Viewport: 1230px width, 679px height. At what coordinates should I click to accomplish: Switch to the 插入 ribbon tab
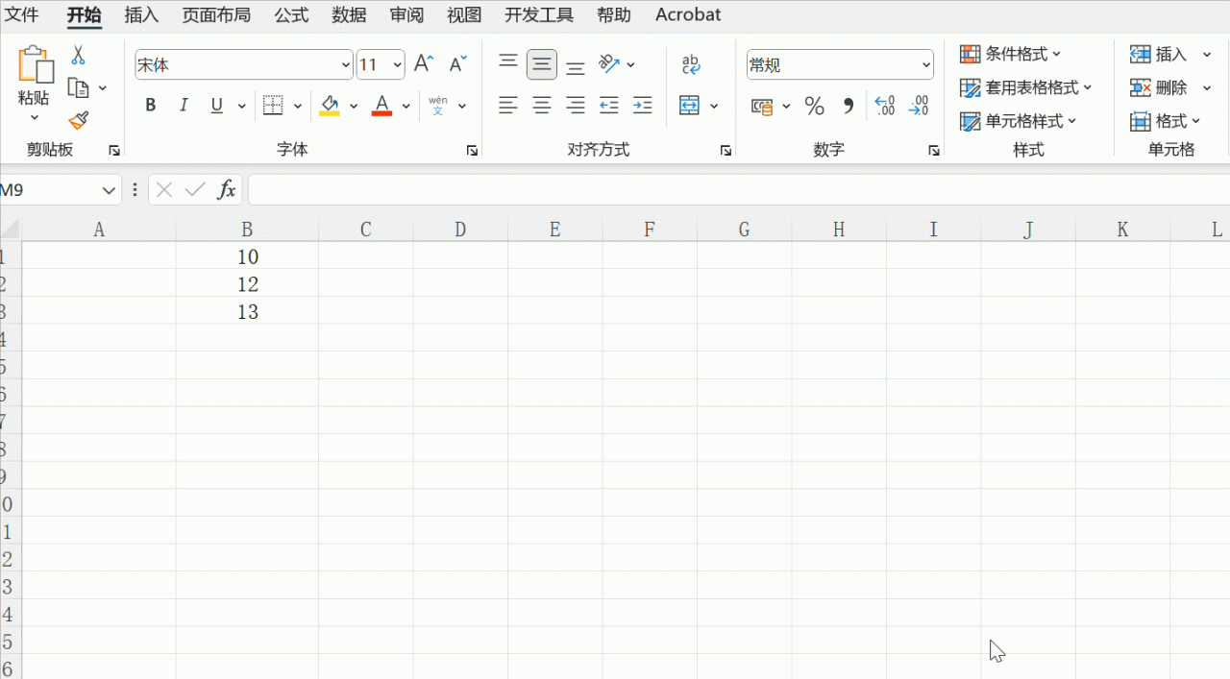pos(141,14)
